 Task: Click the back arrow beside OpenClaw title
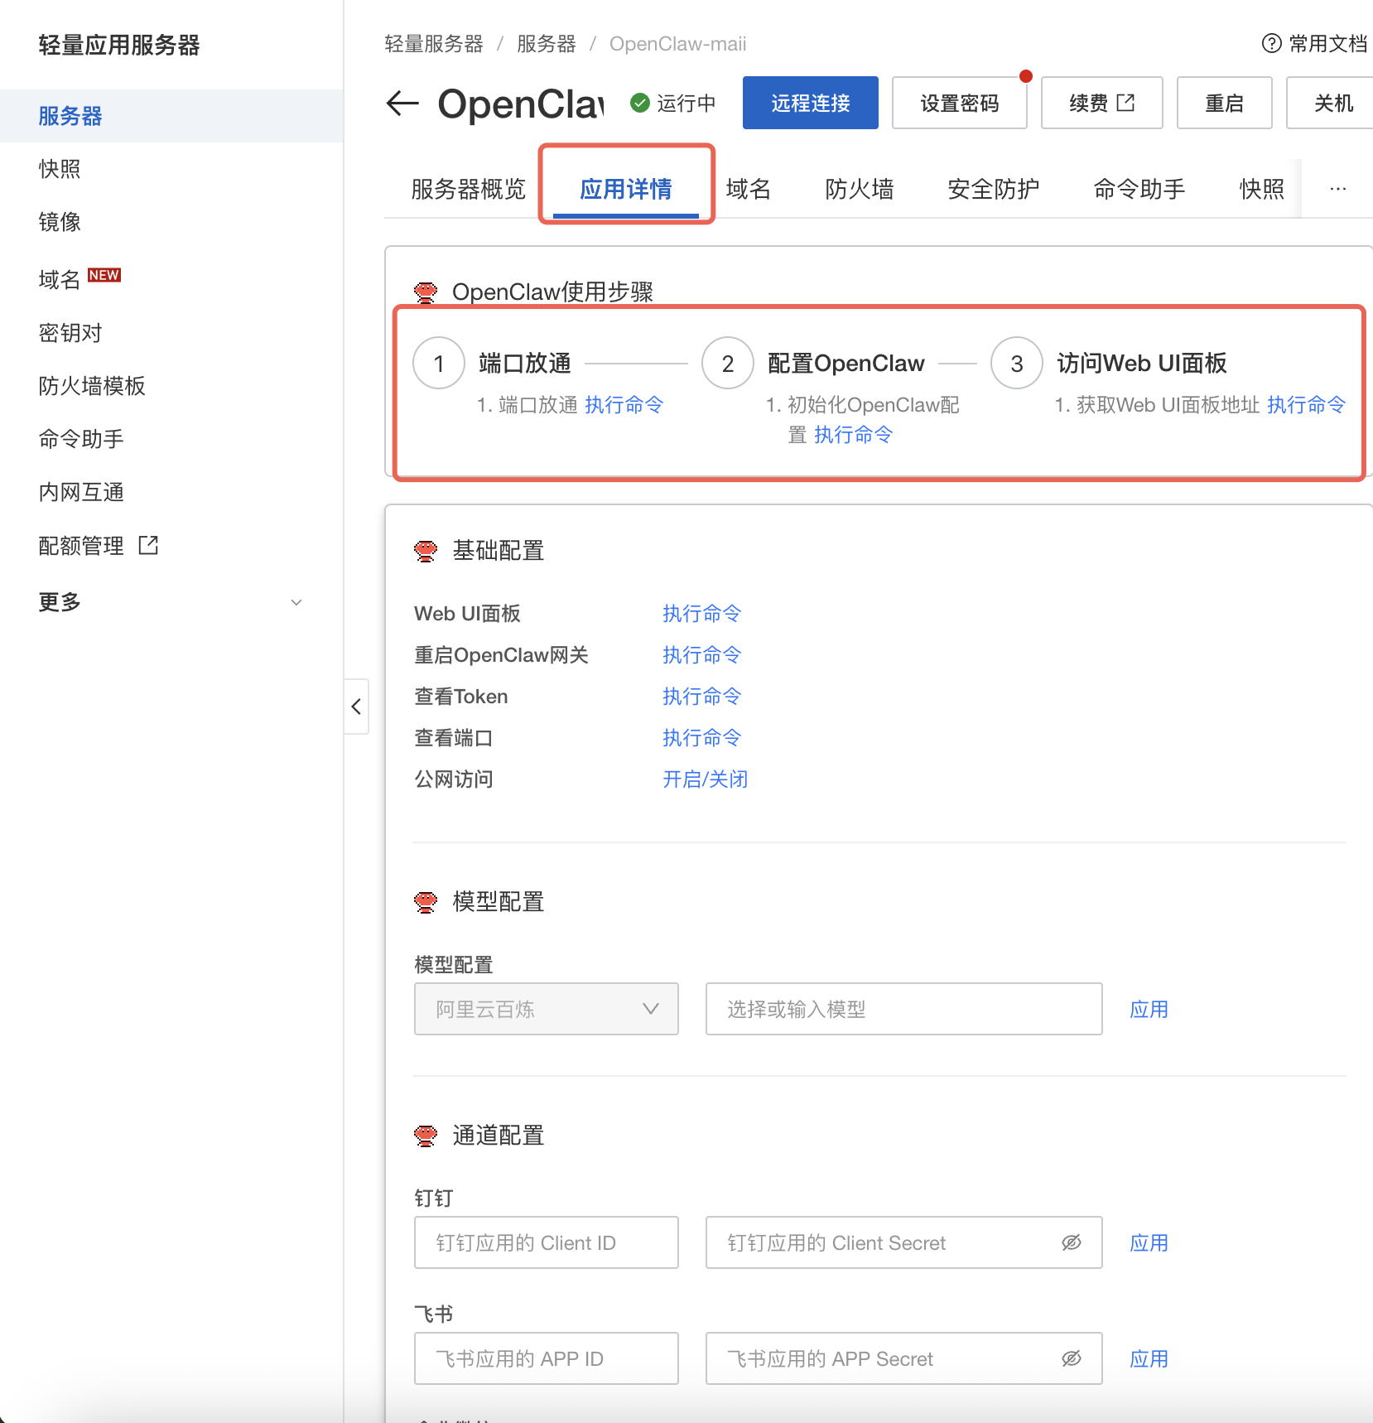coord(403,104)
